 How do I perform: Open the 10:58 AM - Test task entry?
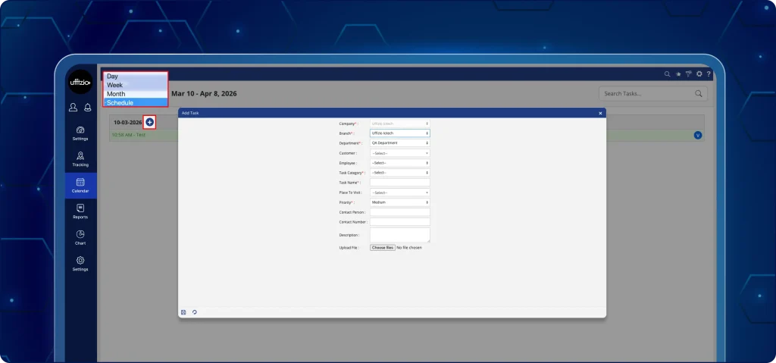[128, 135]
